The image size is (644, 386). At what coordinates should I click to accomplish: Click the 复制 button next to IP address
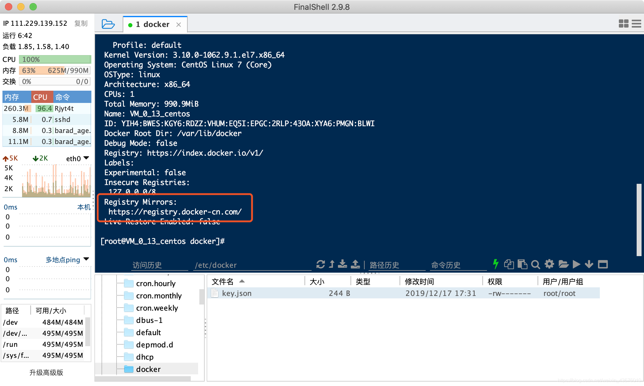(x=82, y=24)
